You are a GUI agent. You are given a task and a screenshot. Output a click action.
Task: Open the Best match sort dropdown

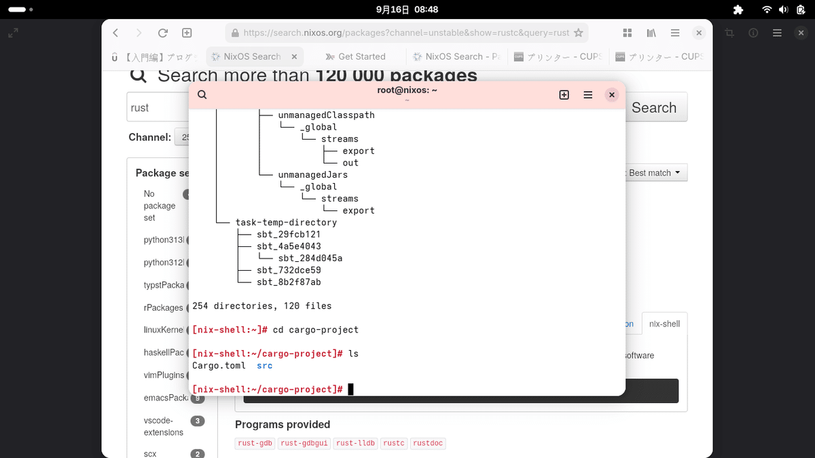[653, 172]
